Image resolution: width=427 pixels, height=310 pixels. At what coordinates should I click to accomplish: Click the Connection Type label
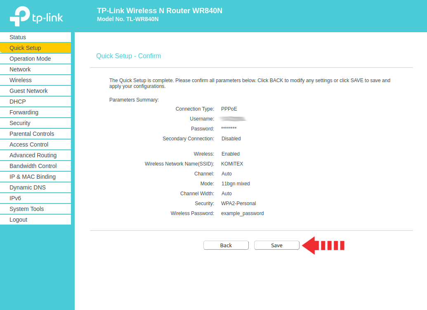click(x=195, y=109)
